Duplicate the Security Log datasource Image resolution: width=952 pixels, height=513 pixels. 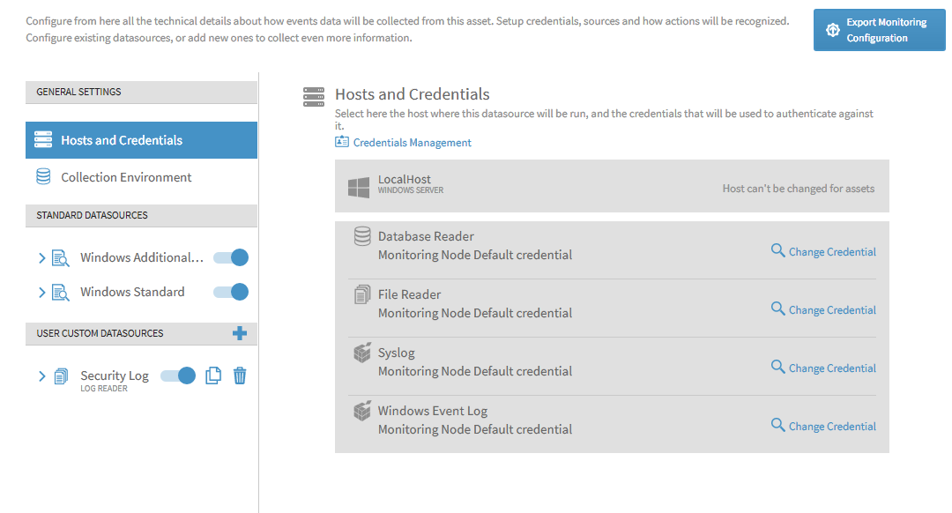(x=213, y=375)
